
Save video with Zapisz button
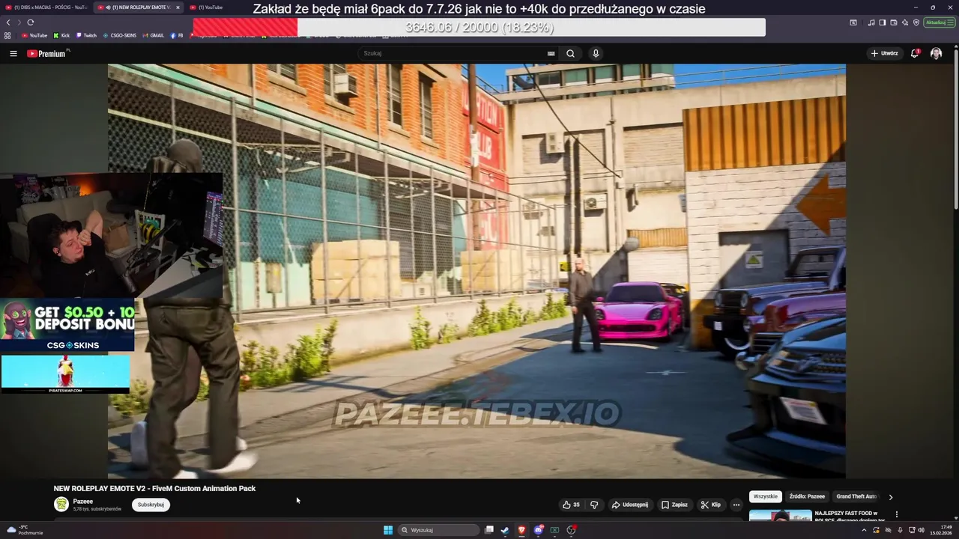[674, 505]
